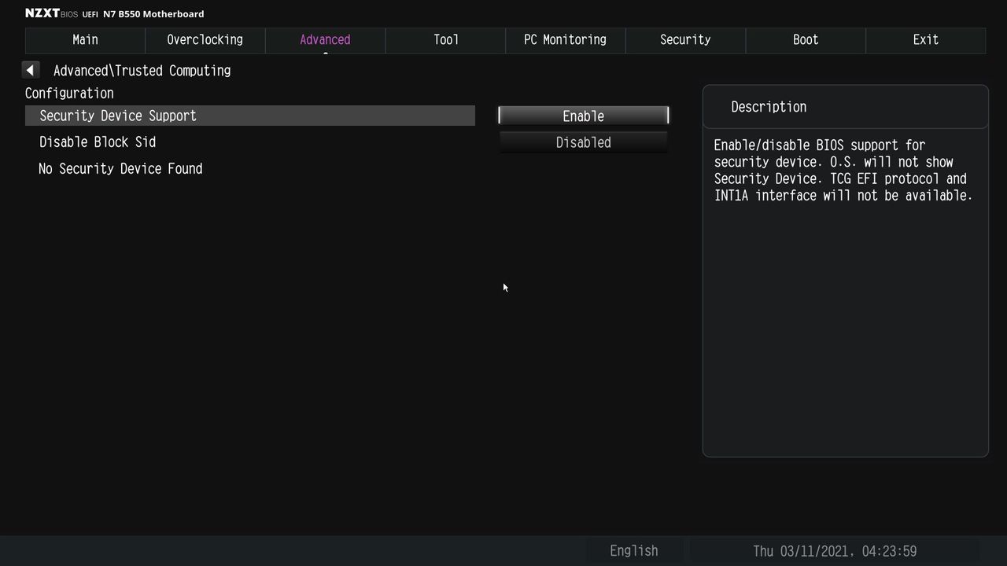Open the Tool tab
Viewport: 1007px width, 566px height.
click(445, 40)
